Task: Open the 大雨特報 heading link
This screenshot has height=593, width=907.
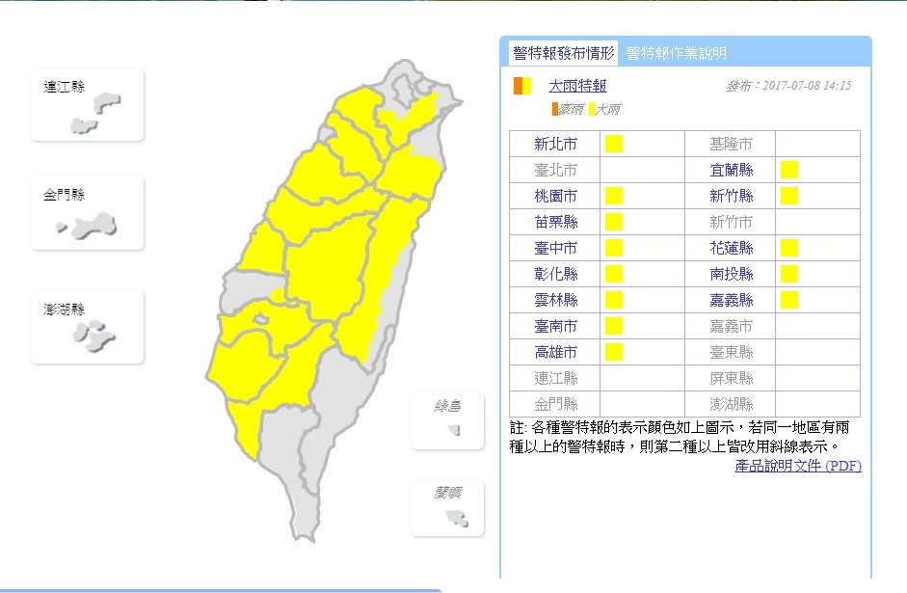Action: 577,86
